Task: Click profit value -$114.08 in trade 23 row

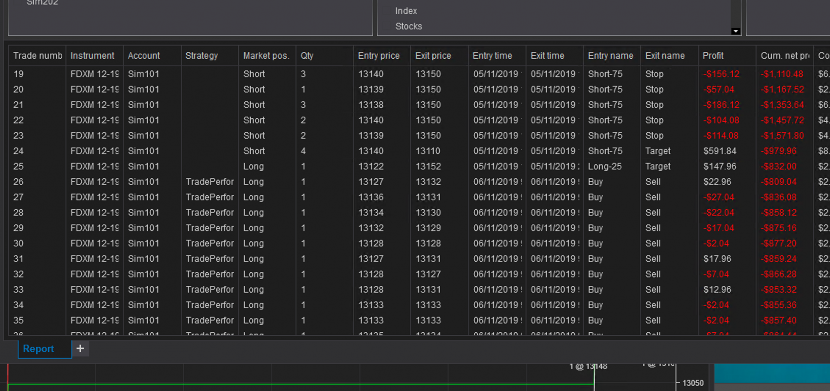Action: (x=721, y=136)
